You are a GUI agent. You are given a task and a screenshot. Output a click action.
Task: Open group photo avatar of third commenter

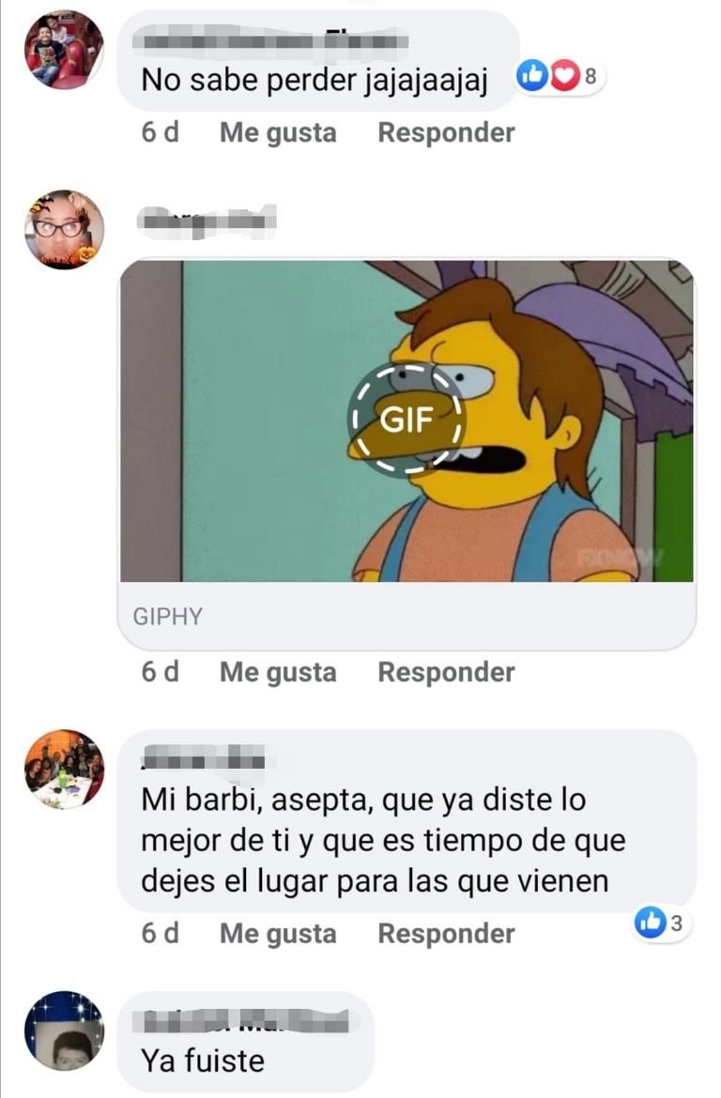(x=64, y=769)
